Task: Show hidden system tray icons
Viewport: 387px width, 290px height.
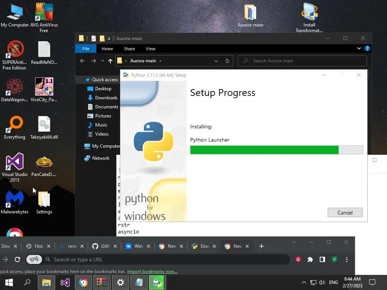Action: pos(304,282)
